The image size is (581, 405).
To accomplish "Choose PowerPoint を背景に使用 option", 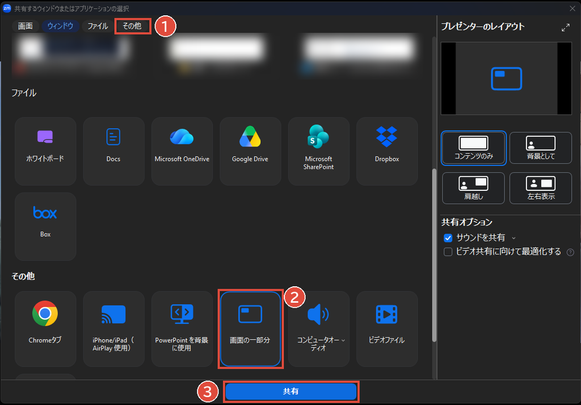I will (x=182, y=329).
